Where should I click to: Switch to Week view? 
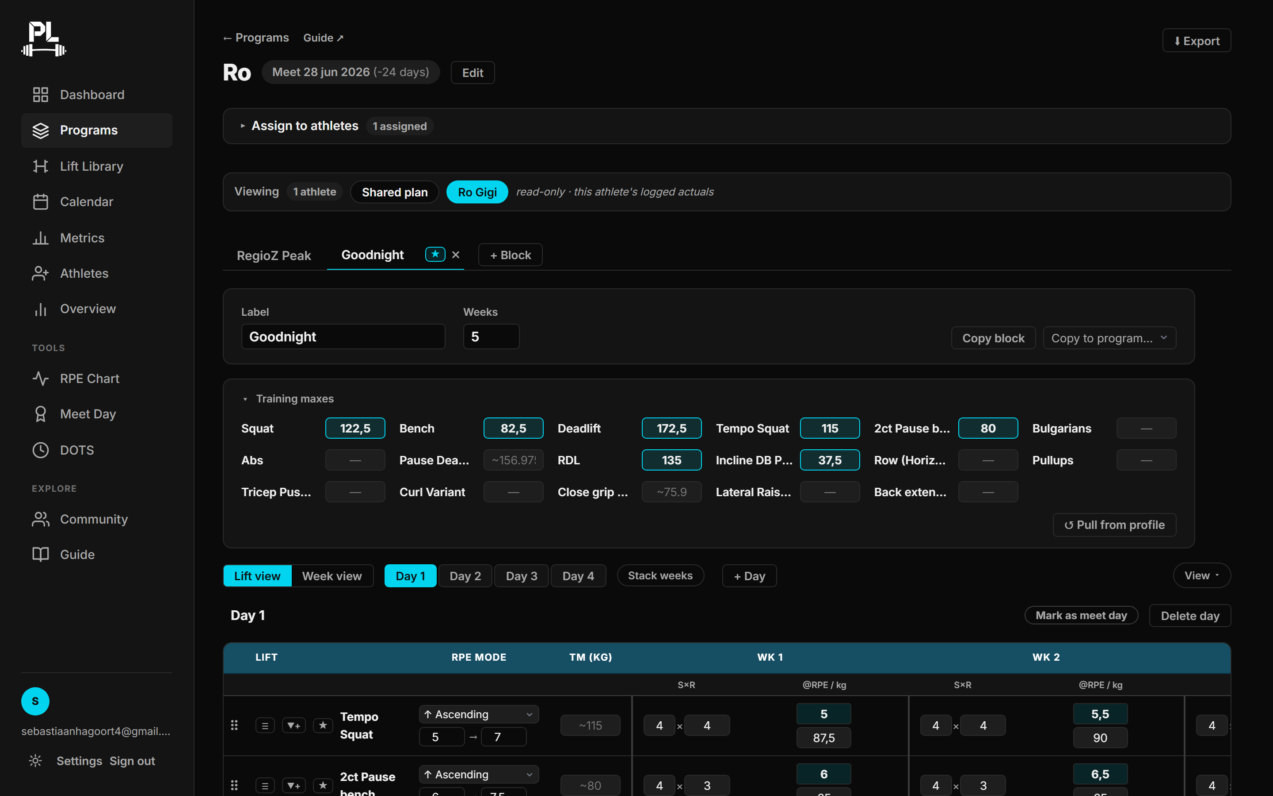332,576
